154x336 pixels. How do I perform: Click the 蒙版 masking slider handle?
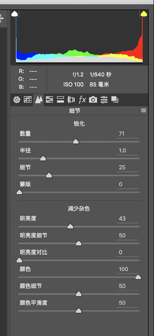pos(20,192)
